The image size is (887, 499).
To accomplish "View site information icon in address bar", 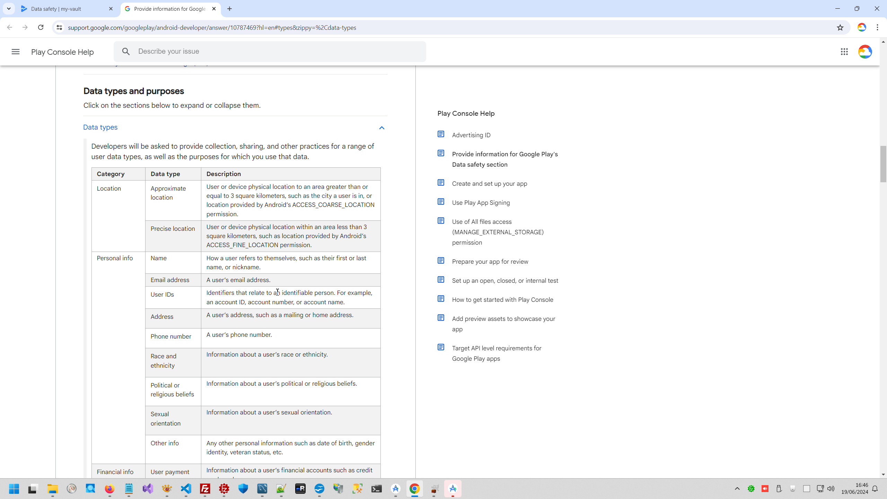I will point(59,27).
